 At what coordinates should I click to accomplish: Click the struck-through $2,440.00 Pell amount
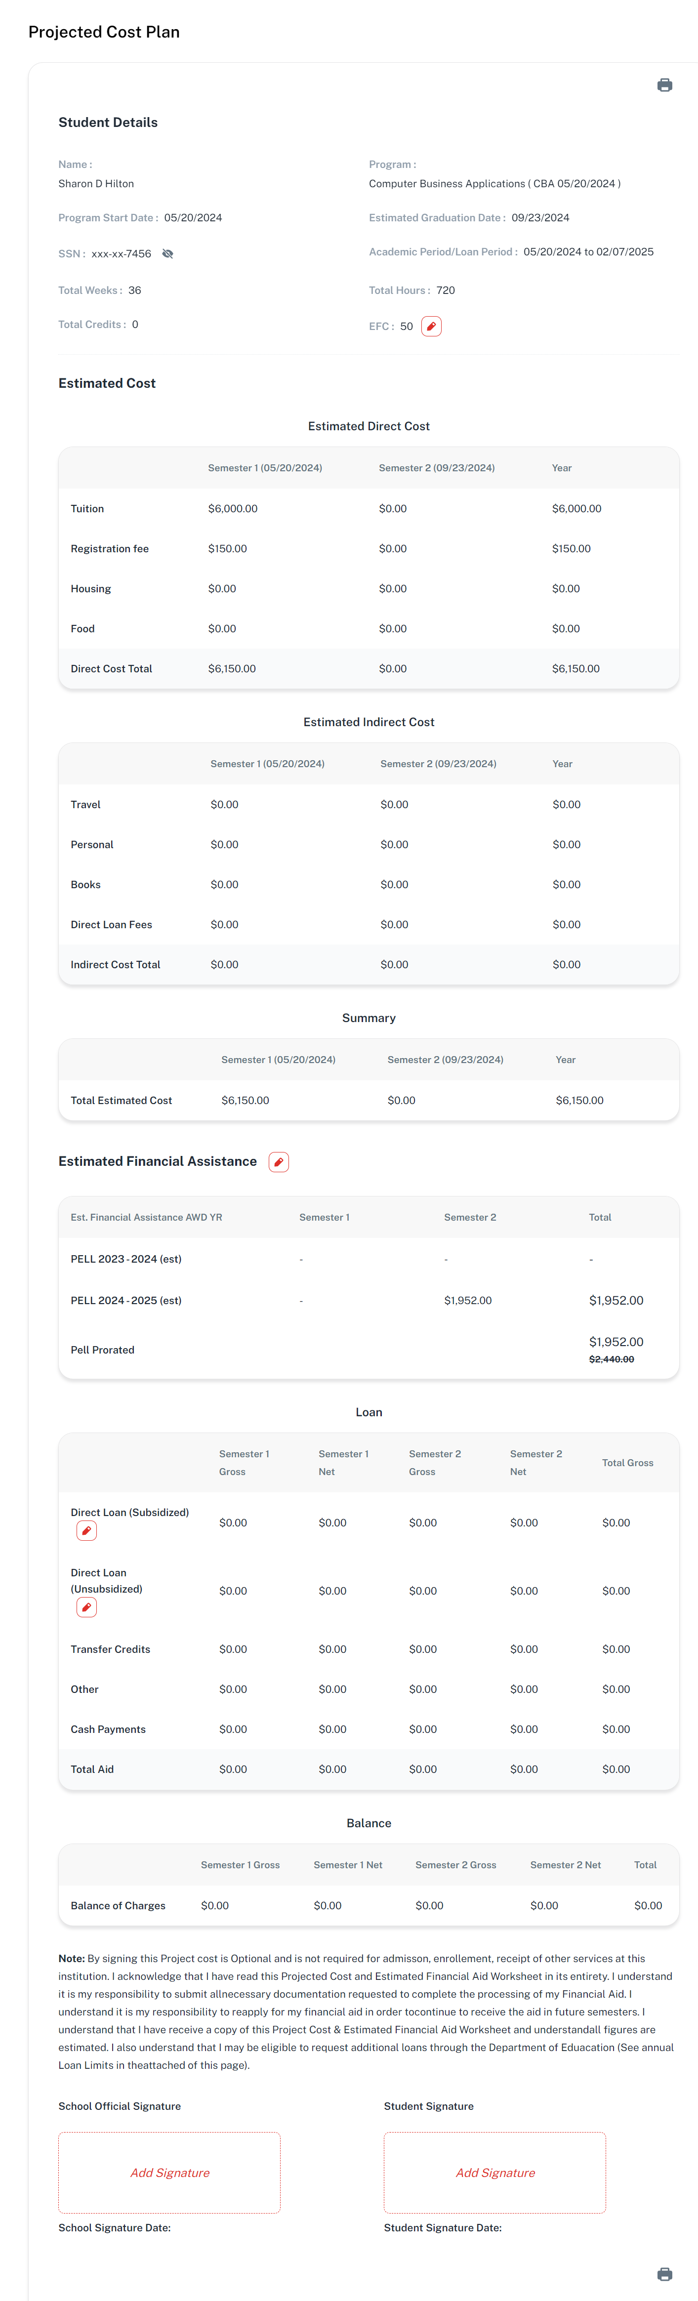pos(612,1359)
